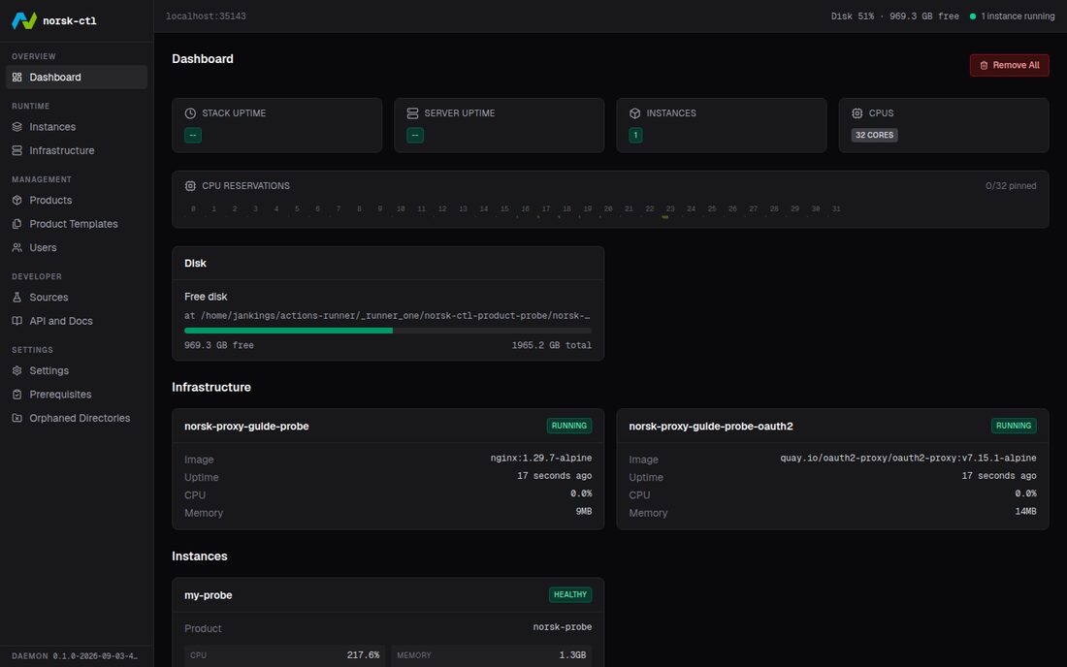The height and width of the screenshot is (667, 1067).
Task: Click the Remove All button
Action: click(1009, 65)
